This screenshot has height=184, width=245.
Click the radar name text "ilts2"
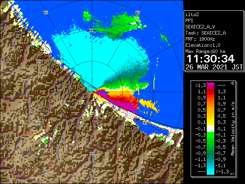click(192, 15)
